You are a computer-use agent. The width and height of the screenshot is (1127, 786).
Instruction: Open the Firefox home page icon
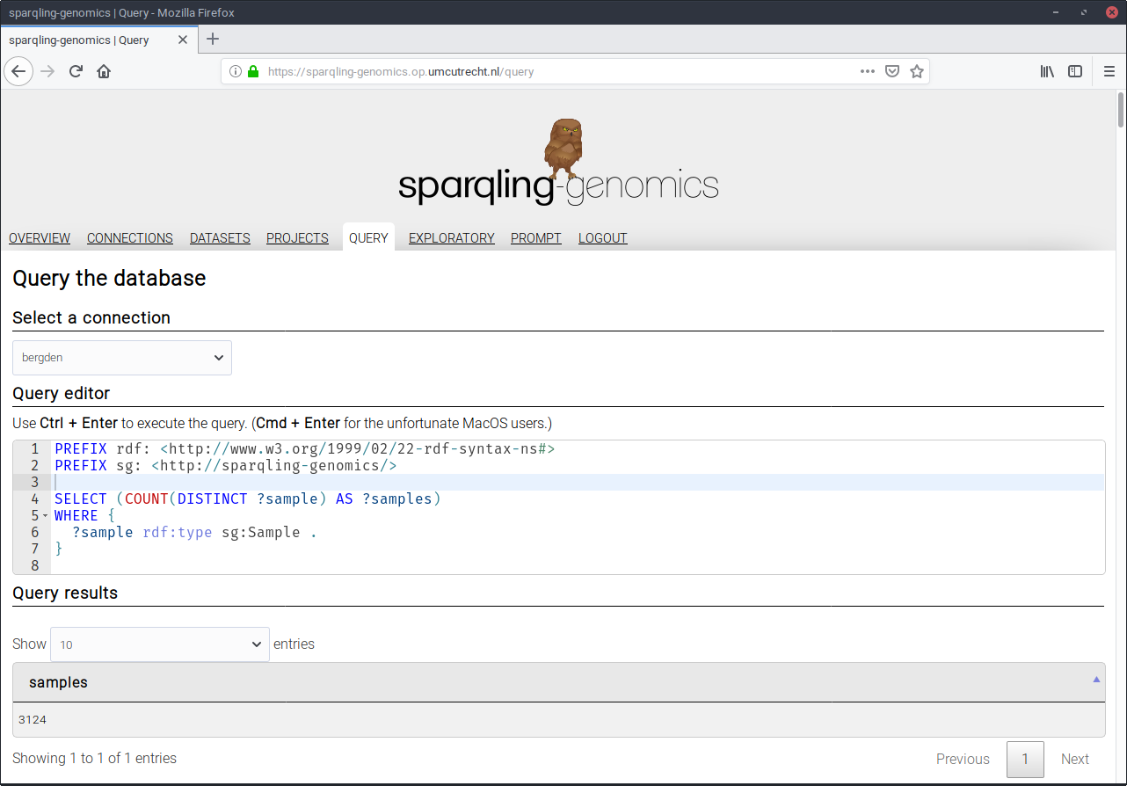tap(104, 71)
